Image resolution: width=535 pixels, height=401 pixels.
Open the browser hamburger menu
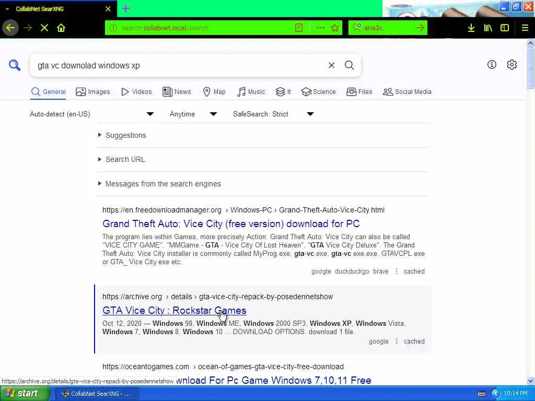(x=525, y=28)
